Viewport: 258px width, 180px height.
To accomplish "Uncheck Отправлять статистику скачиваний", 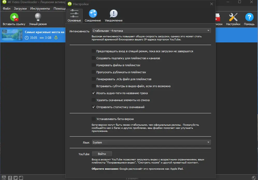I will [x=94, y=107].
